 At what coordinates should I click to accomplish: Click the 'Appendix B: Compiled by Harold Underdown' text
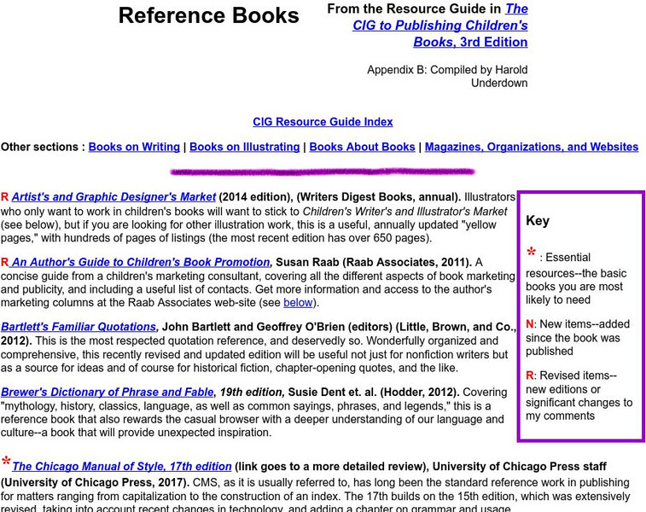(x=447, y=76)
